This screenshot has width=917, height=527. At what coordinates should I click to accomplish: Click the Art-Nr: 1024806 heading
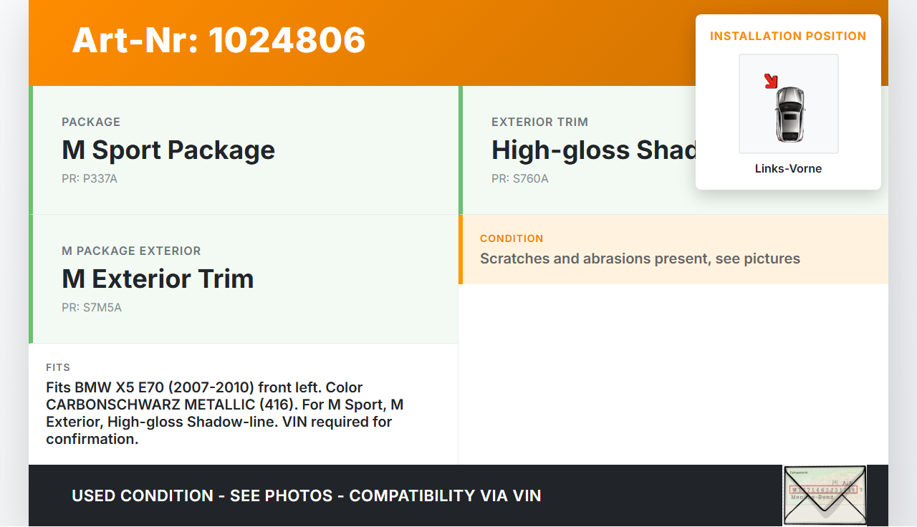point(219,40)
